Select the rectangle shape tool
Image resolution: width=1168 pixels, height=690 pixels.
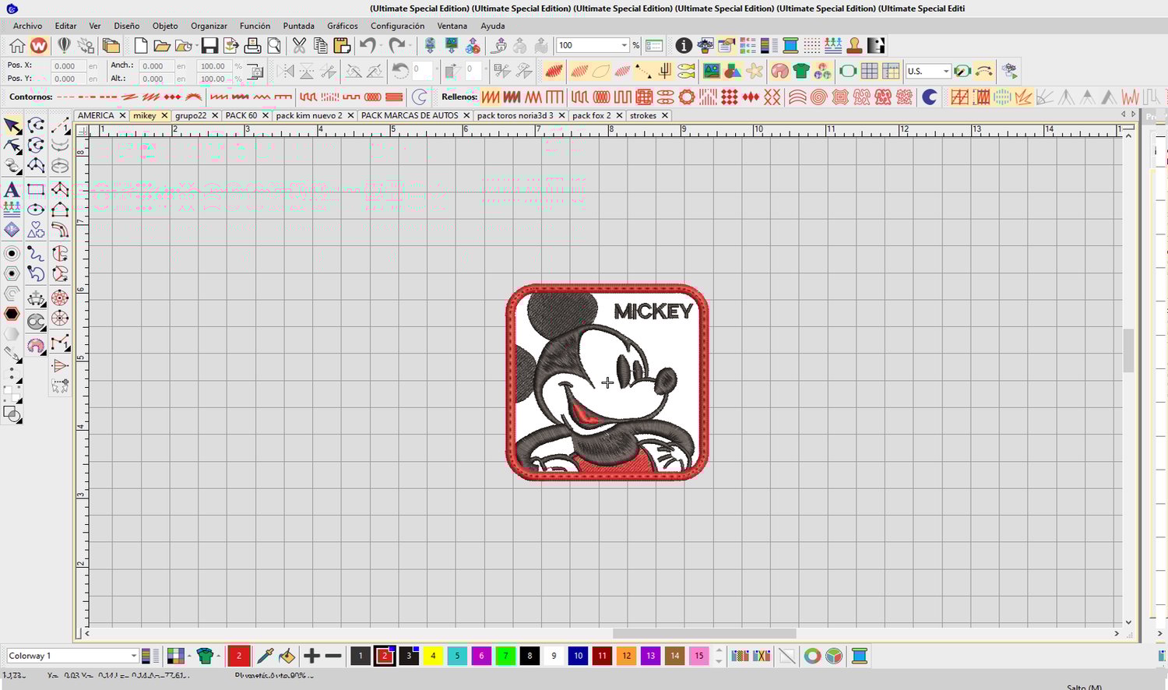[x=36, y=189]
